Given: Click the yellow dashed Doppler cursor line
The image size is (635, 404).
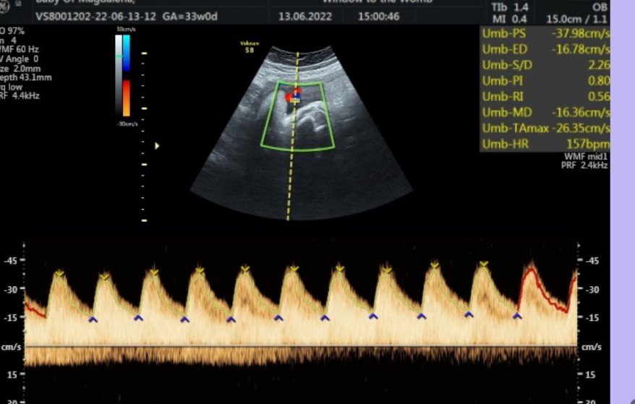Looking at the screenshot, I should [293, 137].
